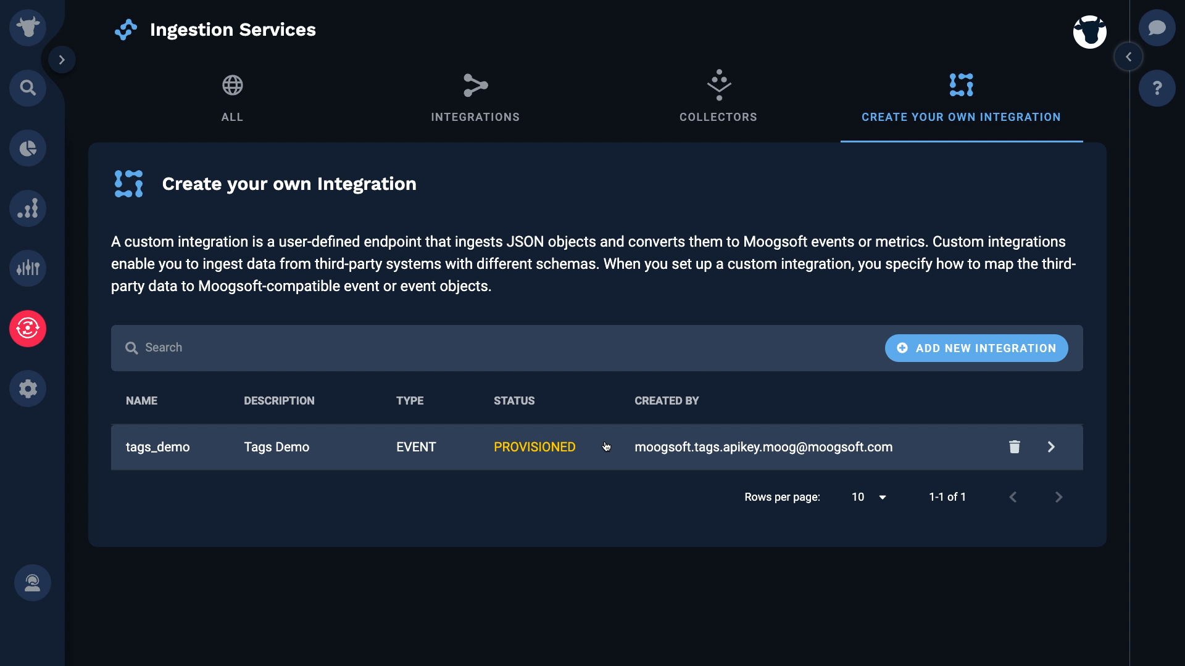Collapse the right panel chevron
Viewport: 1185px width, 666px height.
tap(1128, 57)
